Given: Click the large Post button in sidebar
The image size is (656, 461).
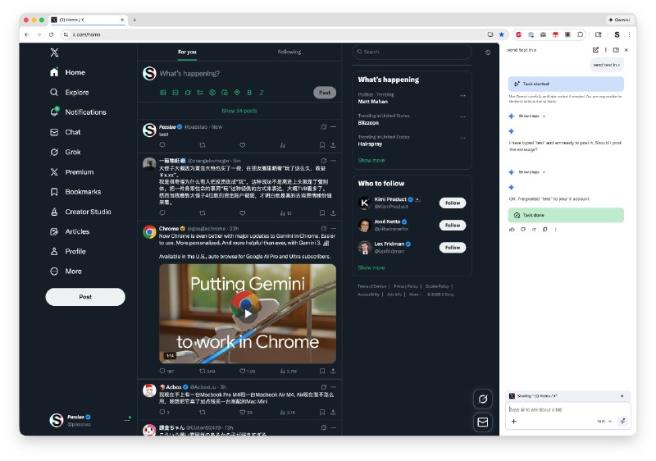Looking at the screenshot, I should [x=85, y=297].
